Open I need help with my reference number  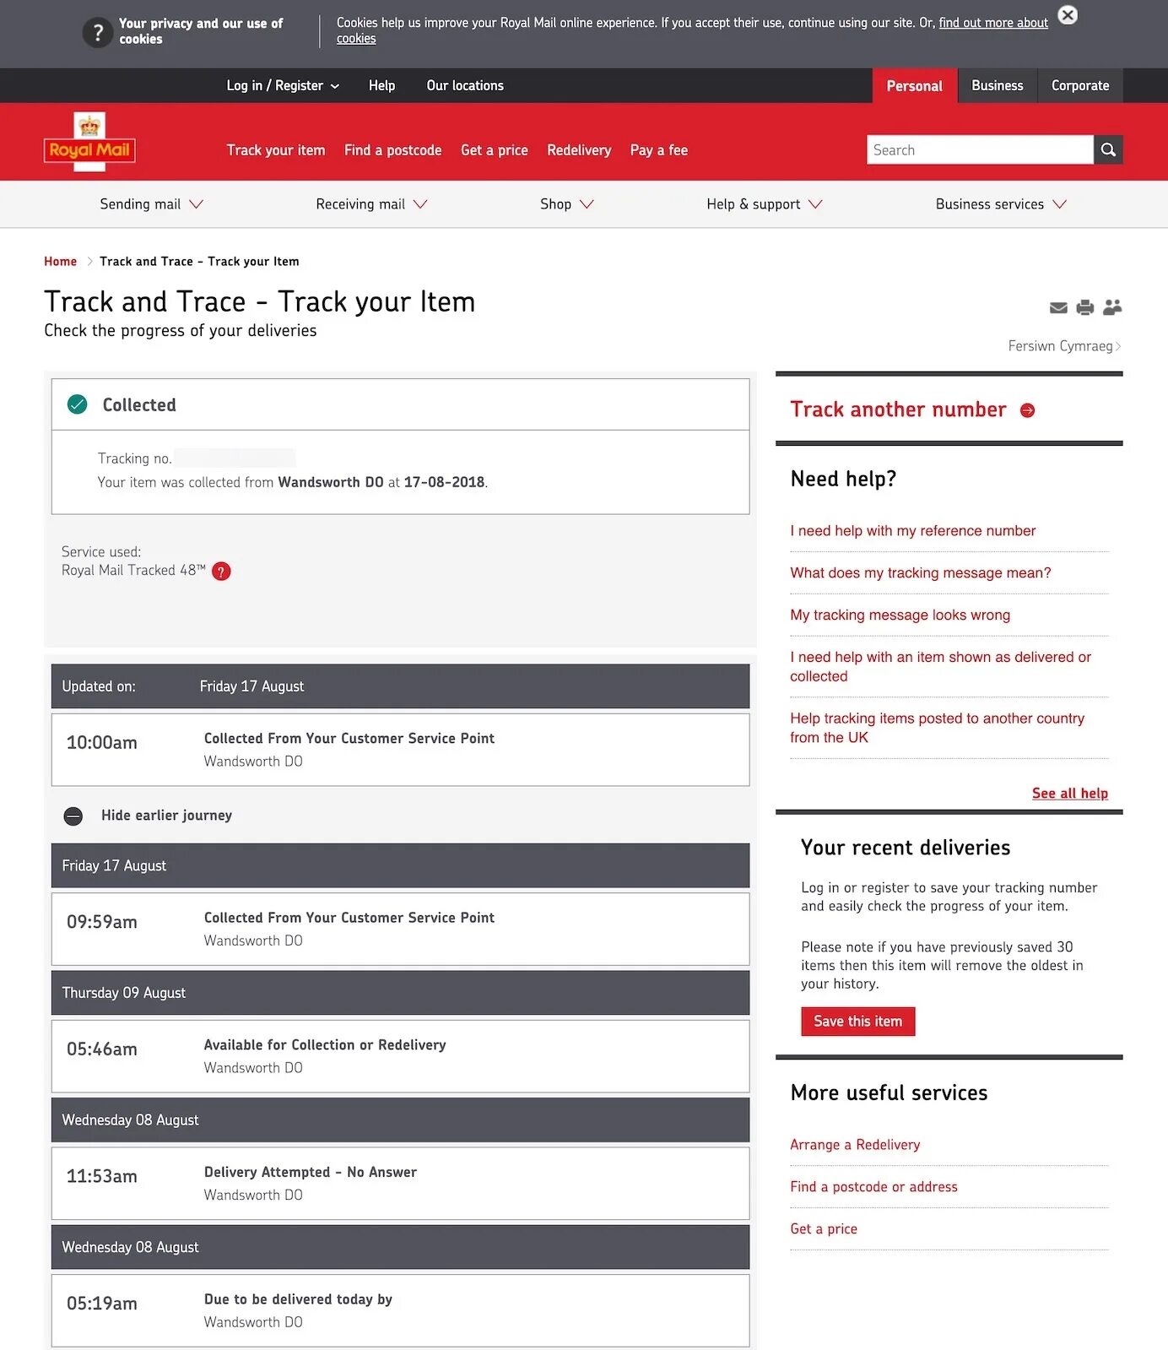click(912, 531)
